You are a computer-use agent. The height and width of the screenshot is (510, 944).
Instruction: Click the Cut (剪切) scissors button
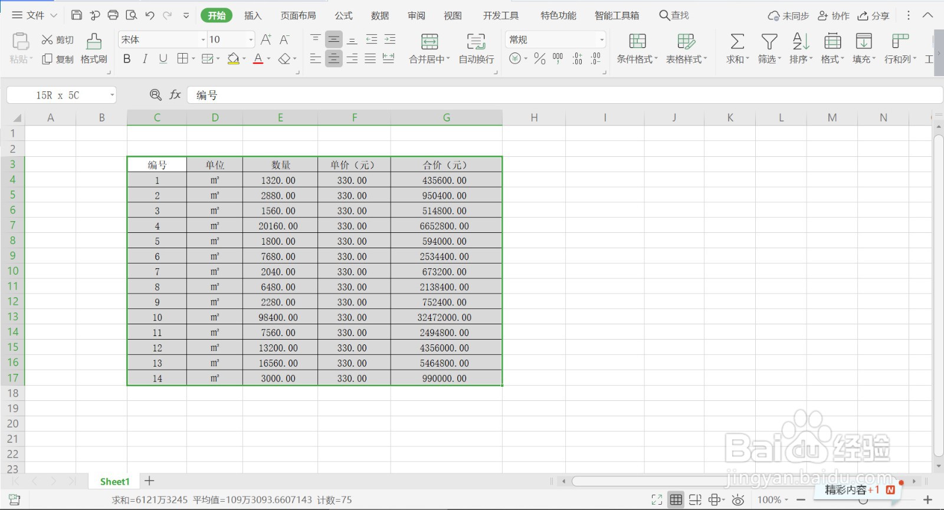click(x=57, y=40)
